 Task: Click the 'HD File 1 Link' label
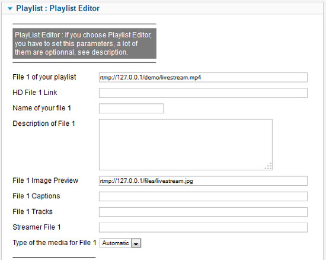35,93
